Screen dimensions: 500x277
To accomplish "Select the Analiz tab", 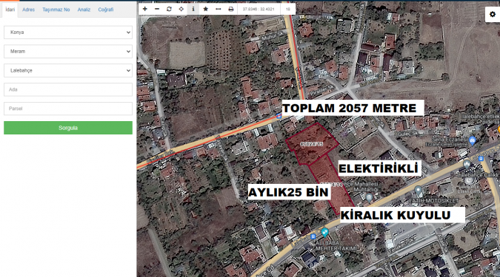I will 84,10.
